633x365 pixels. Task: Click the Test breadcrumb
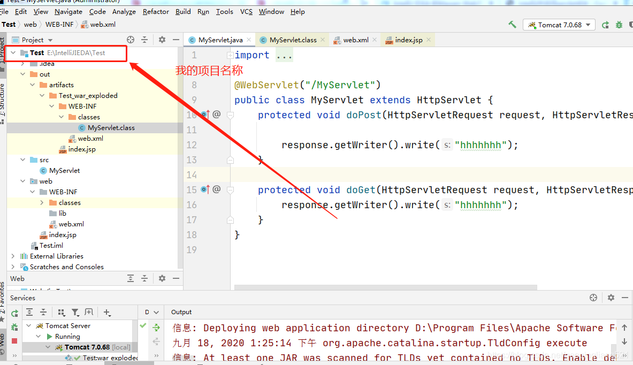9,25
